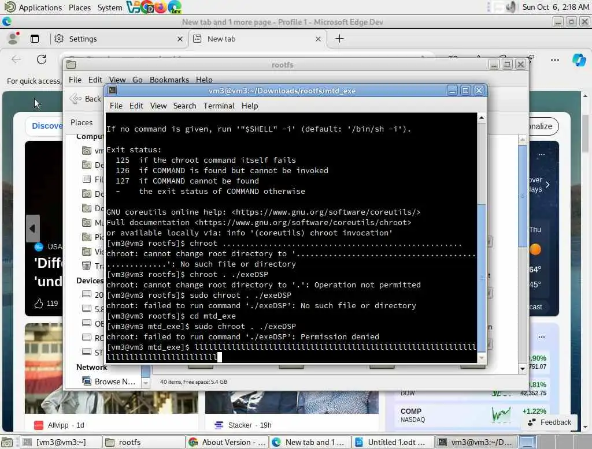Click Browse Network in rootfs sidebar

[109, 381]
